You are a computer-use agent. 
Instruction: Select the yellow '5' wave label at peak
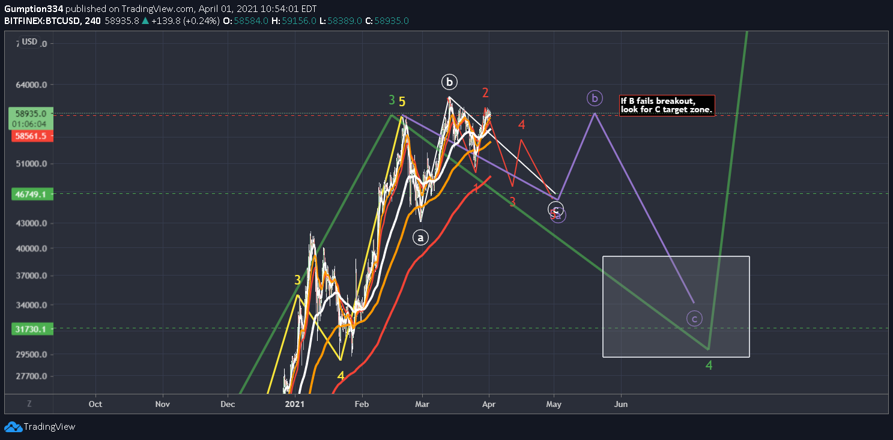coord(402,102)
